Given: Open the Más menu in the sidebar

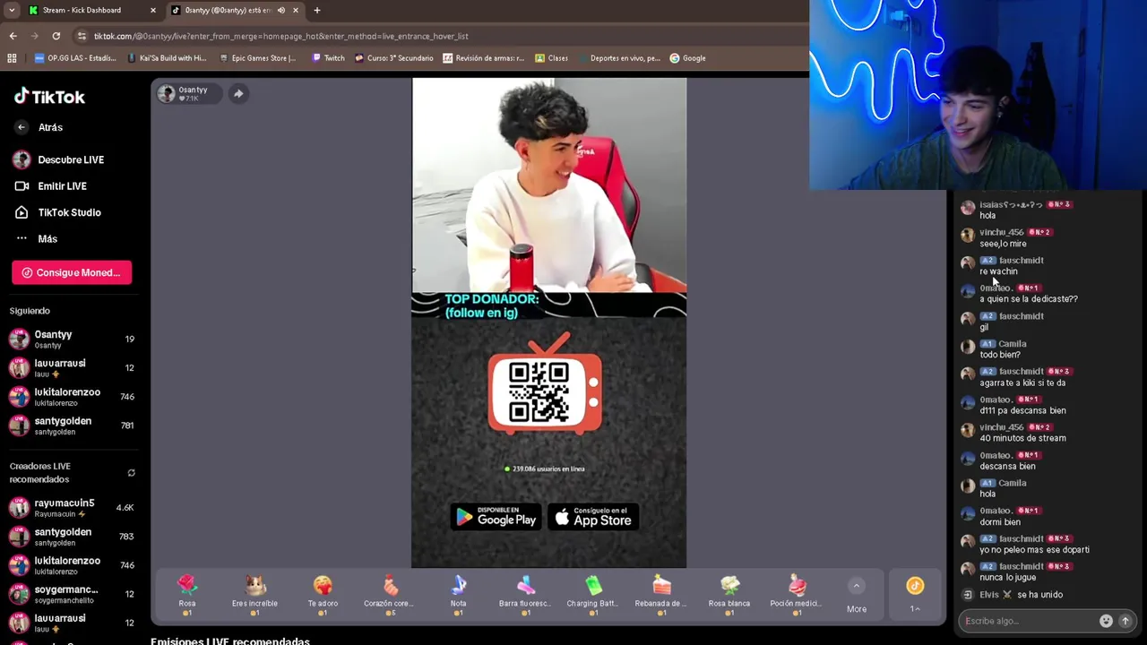Looking at the screenshot, I should coord(36,239).
